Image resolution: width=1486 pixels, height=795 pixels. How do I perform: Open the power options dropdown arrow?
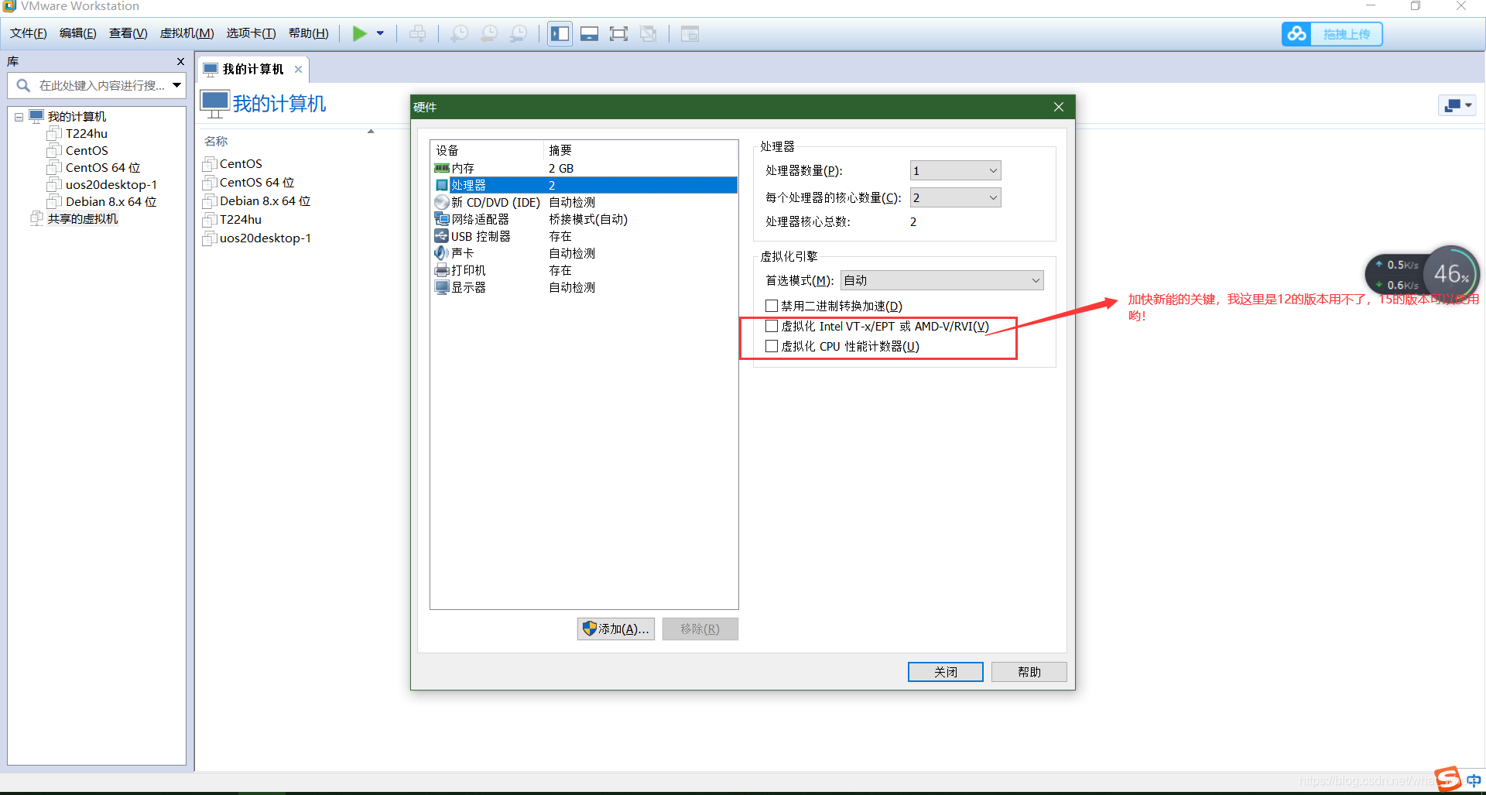[x=380, y=33]
